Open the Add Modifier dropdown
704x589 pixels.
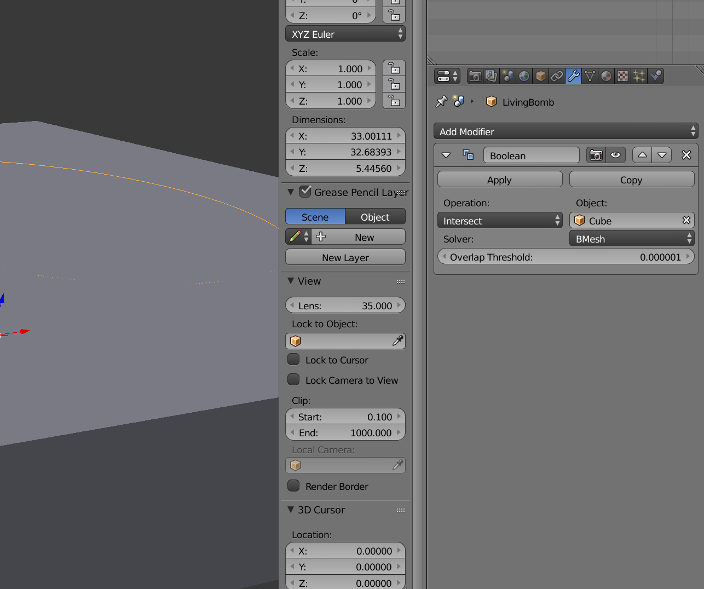565,131
